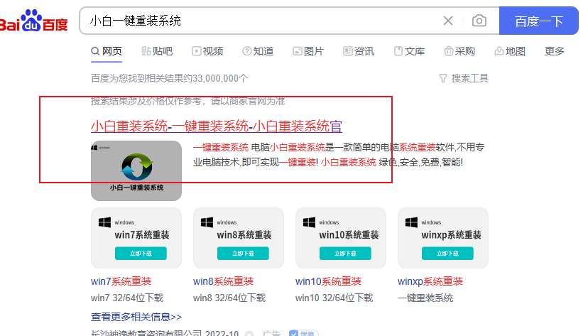Select the 采购 tab

459,51
